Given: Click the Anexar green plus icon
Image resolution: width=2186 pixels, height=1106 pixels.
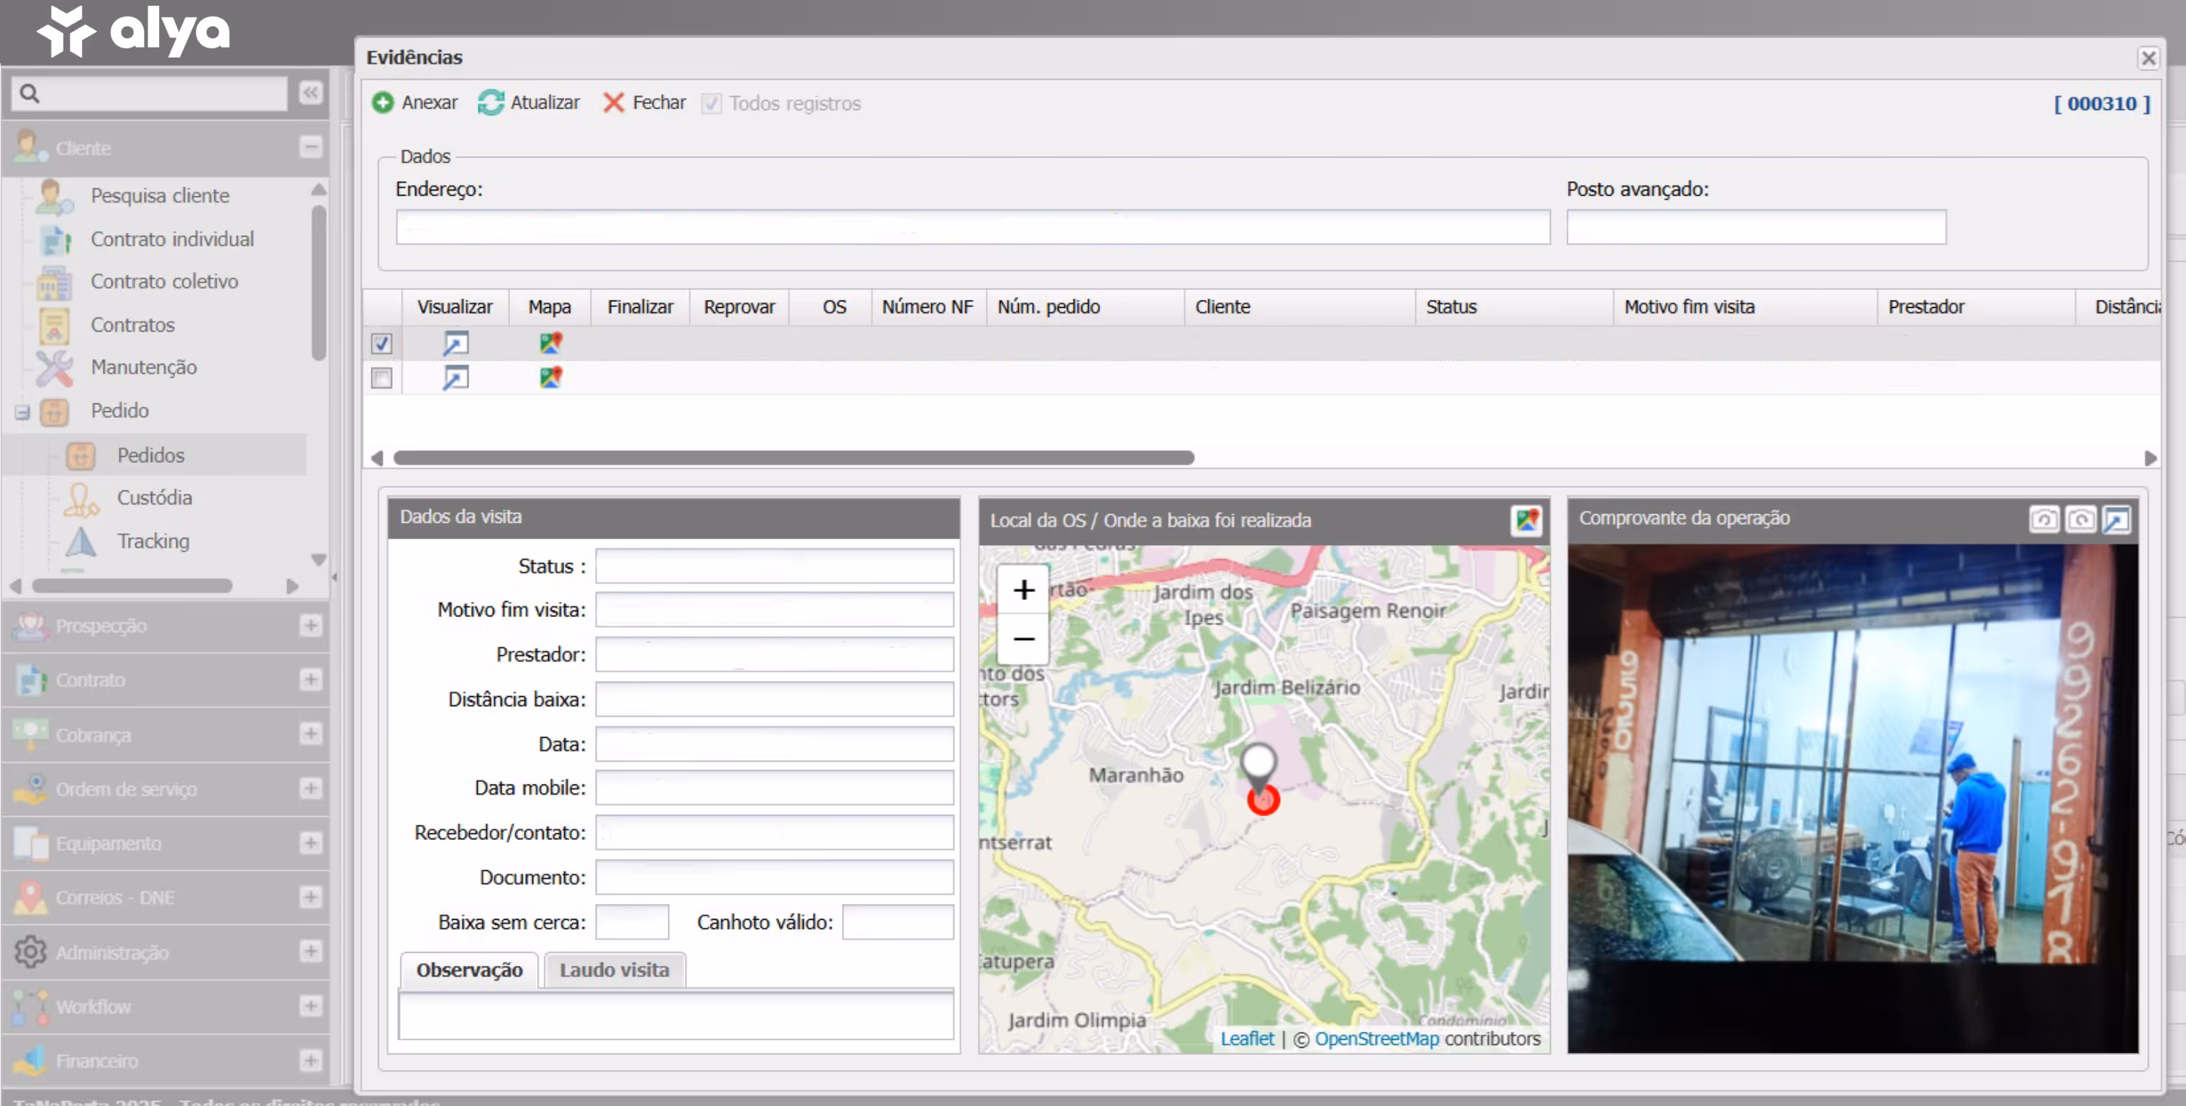Looking at the screenshot, I should pos(383,103).
